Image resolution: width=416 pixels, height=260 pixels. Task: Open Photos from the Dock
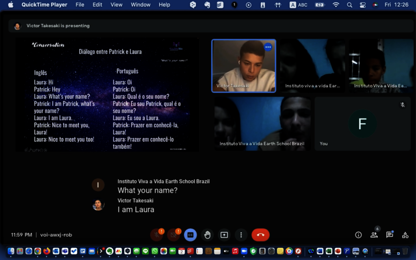tap(163, 251)
